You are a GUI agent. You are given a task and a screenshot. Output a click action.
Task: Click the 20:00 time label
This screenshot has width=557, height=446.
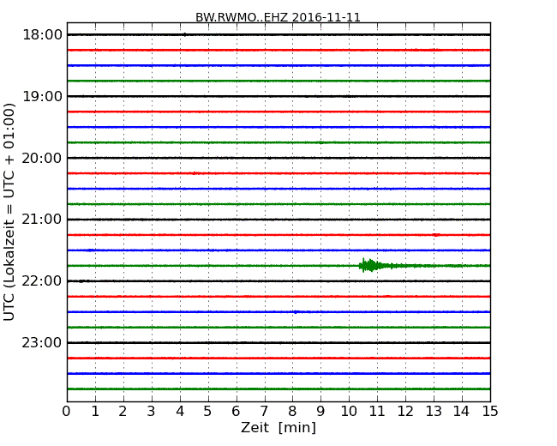[42, 158]
